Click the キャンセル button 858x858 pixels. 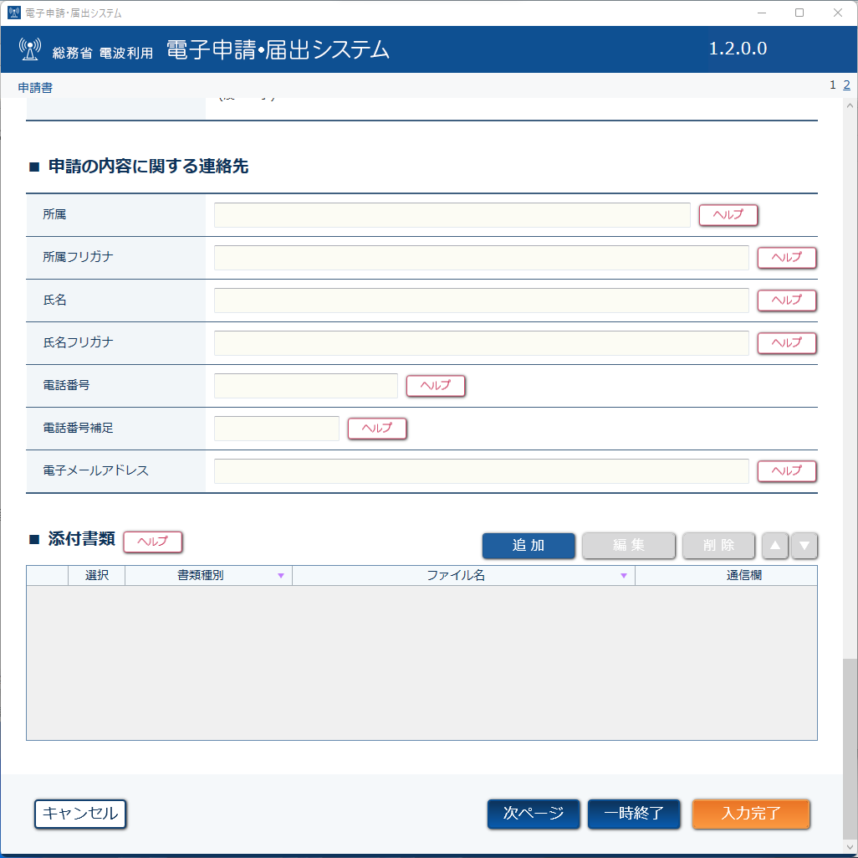coord(80,814)
